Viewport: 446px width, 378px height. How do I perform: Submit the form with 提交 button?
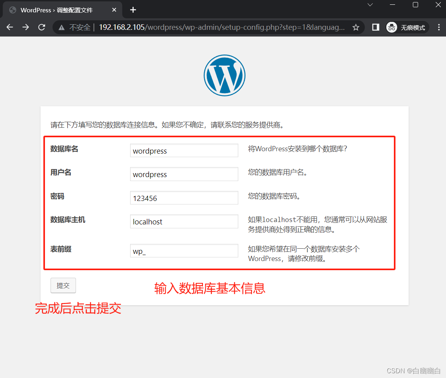click(63, 285)
